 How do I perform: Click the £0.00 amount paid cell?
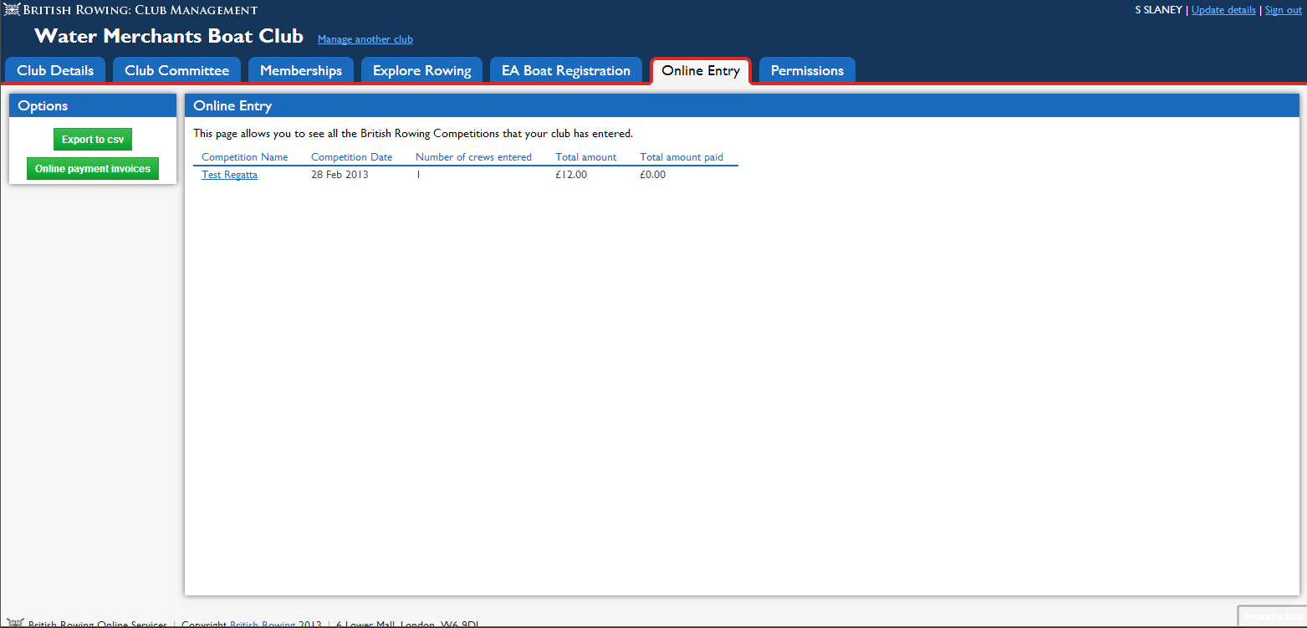pos(653,175)
